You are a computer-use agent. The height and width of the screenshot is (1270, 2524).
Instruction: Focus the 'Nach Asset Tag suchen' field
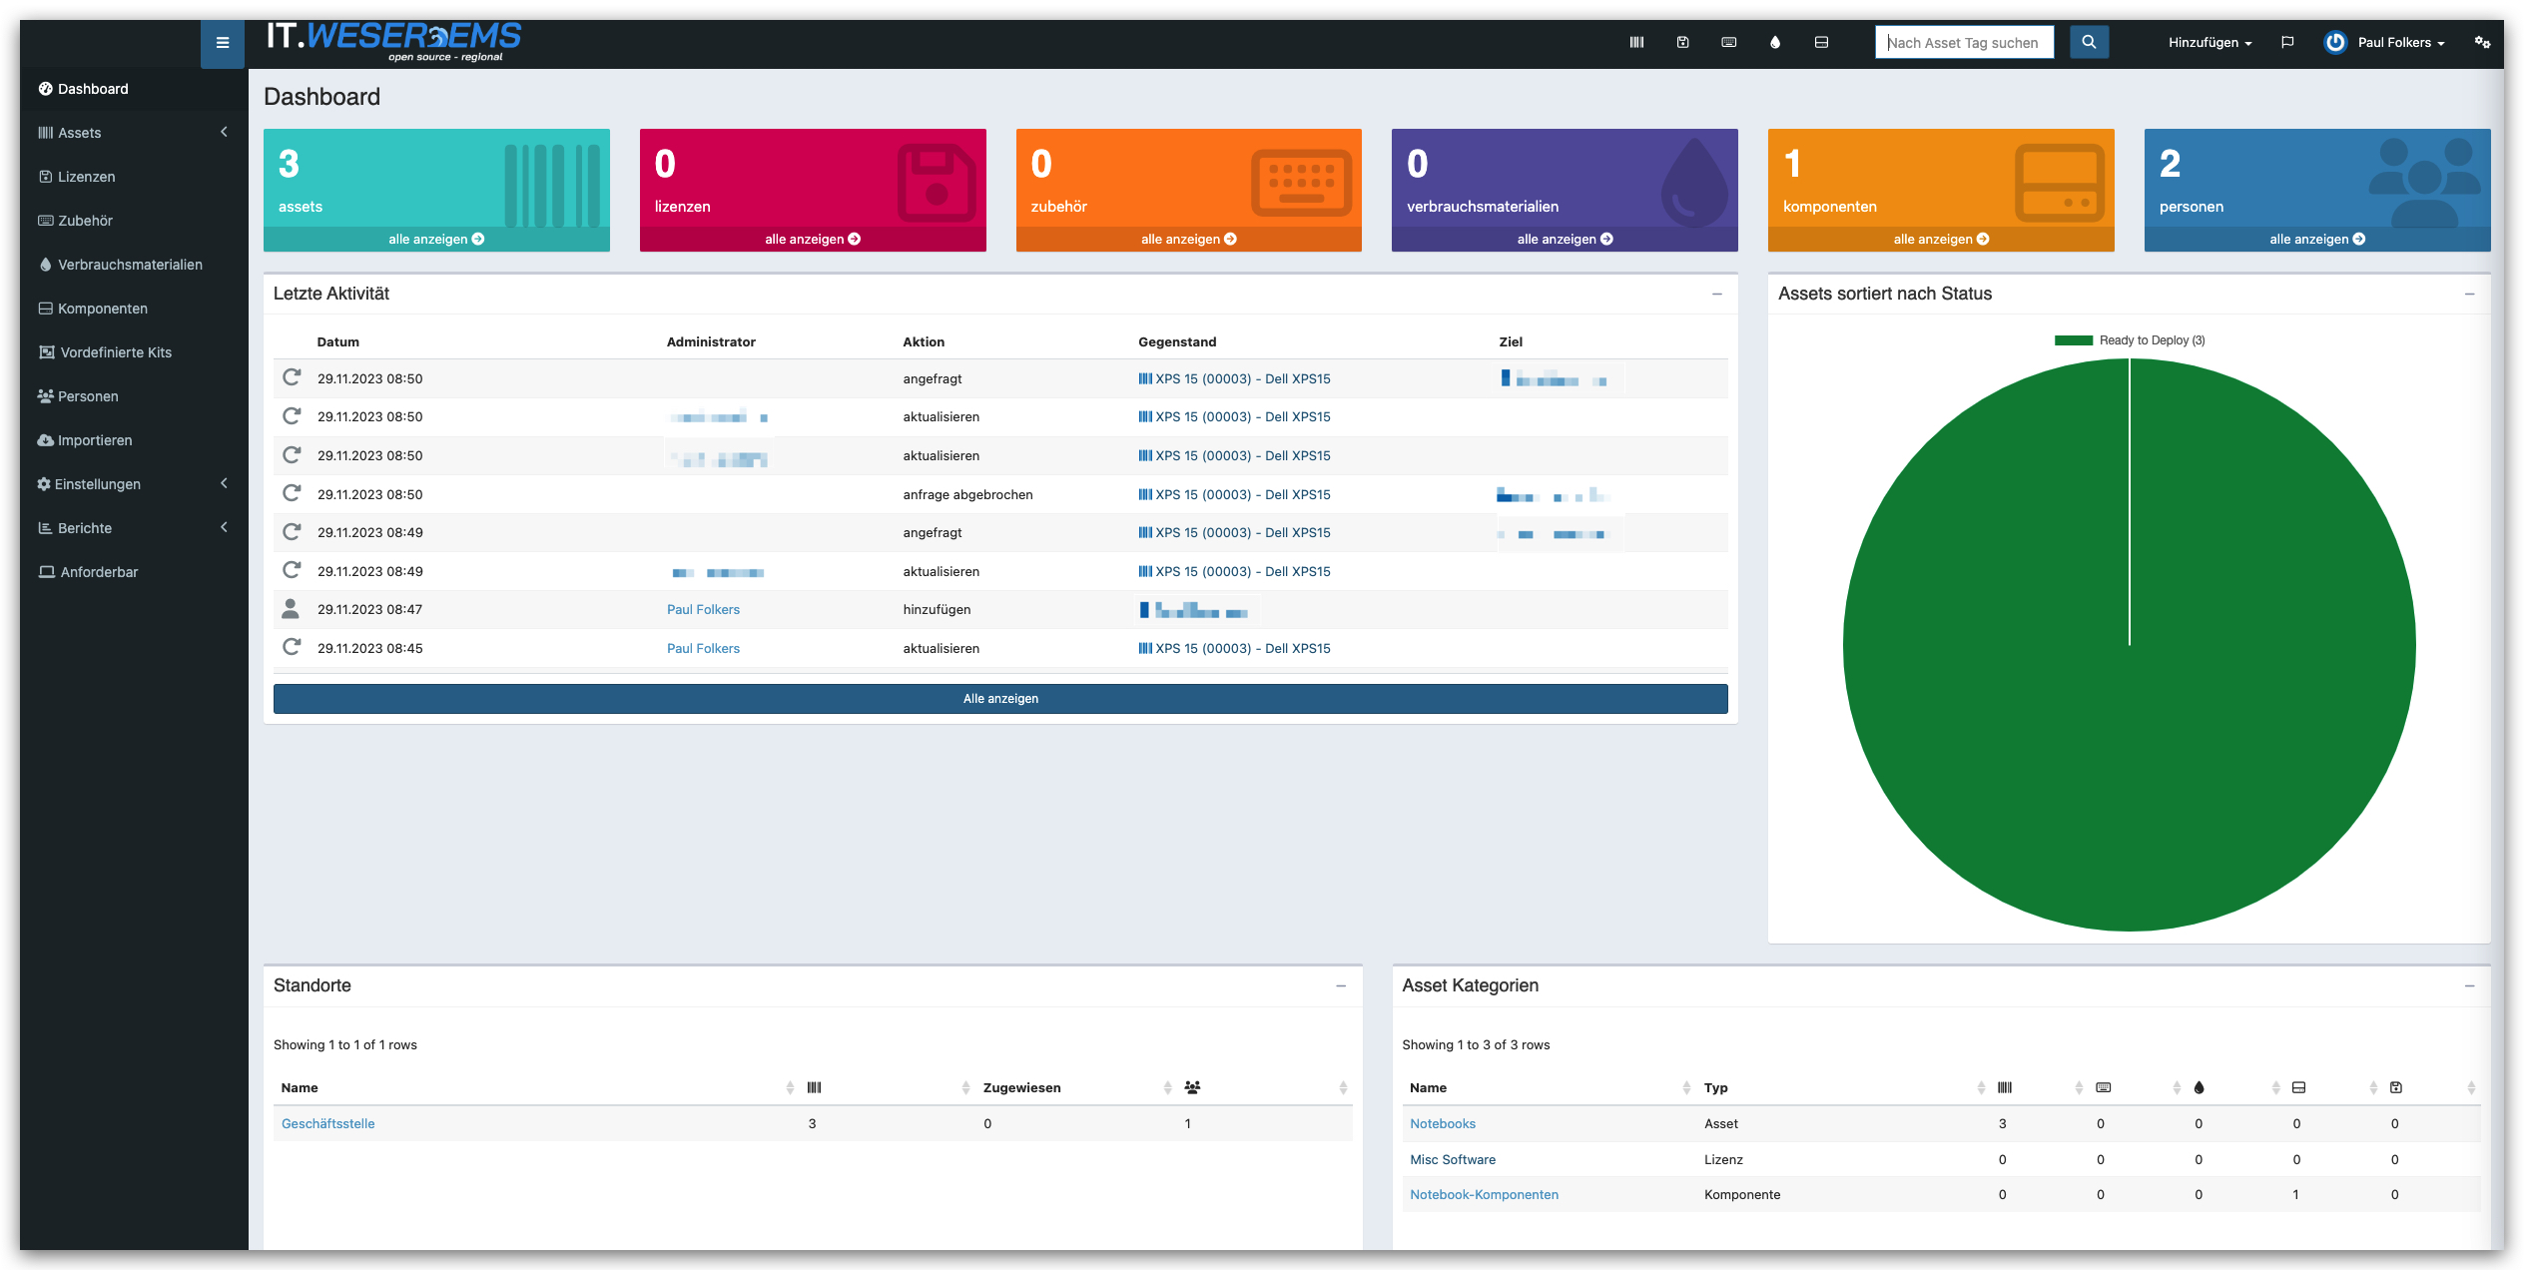pyautogui.click(x=1964, y=43)
